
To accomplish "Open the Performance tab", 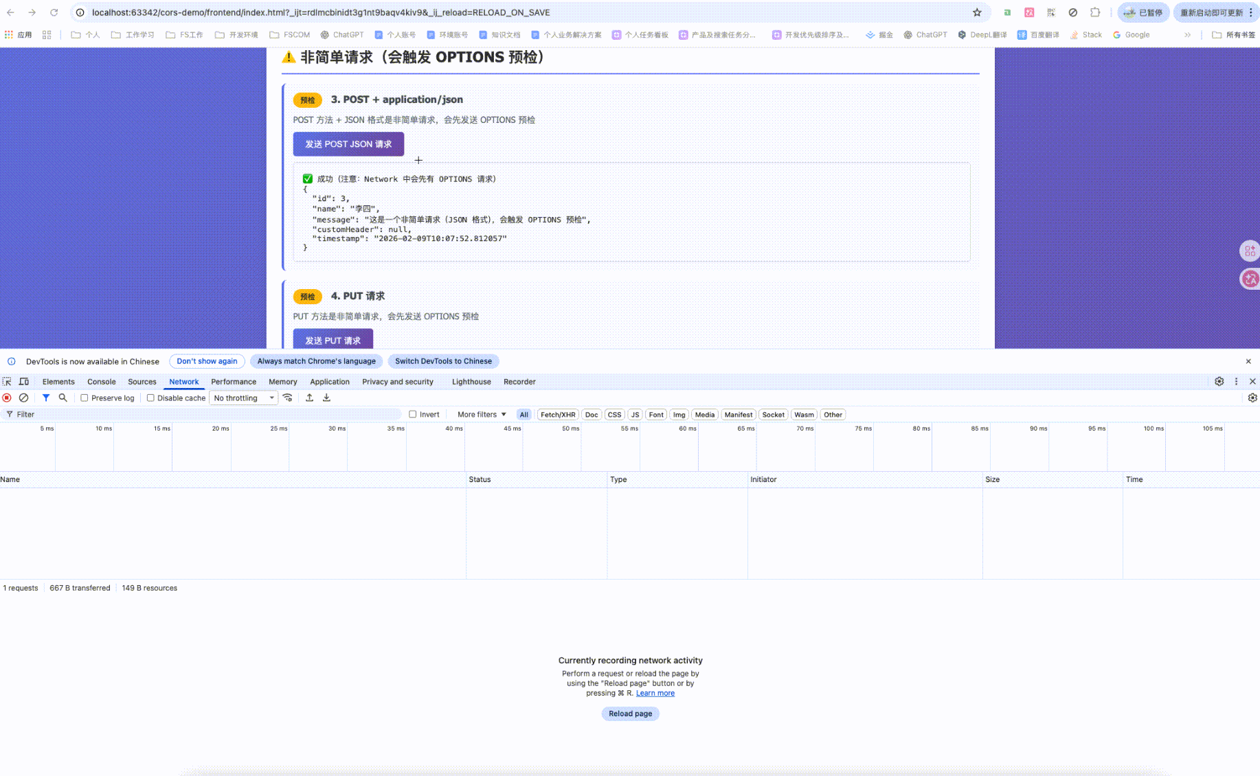I will [234, 381].
